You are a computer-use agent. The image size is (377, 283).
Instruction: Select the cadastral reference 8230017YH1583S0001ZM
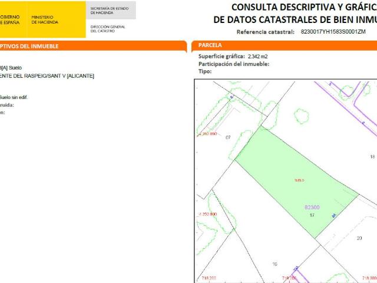pyautogui.click(x=333, y=32)
